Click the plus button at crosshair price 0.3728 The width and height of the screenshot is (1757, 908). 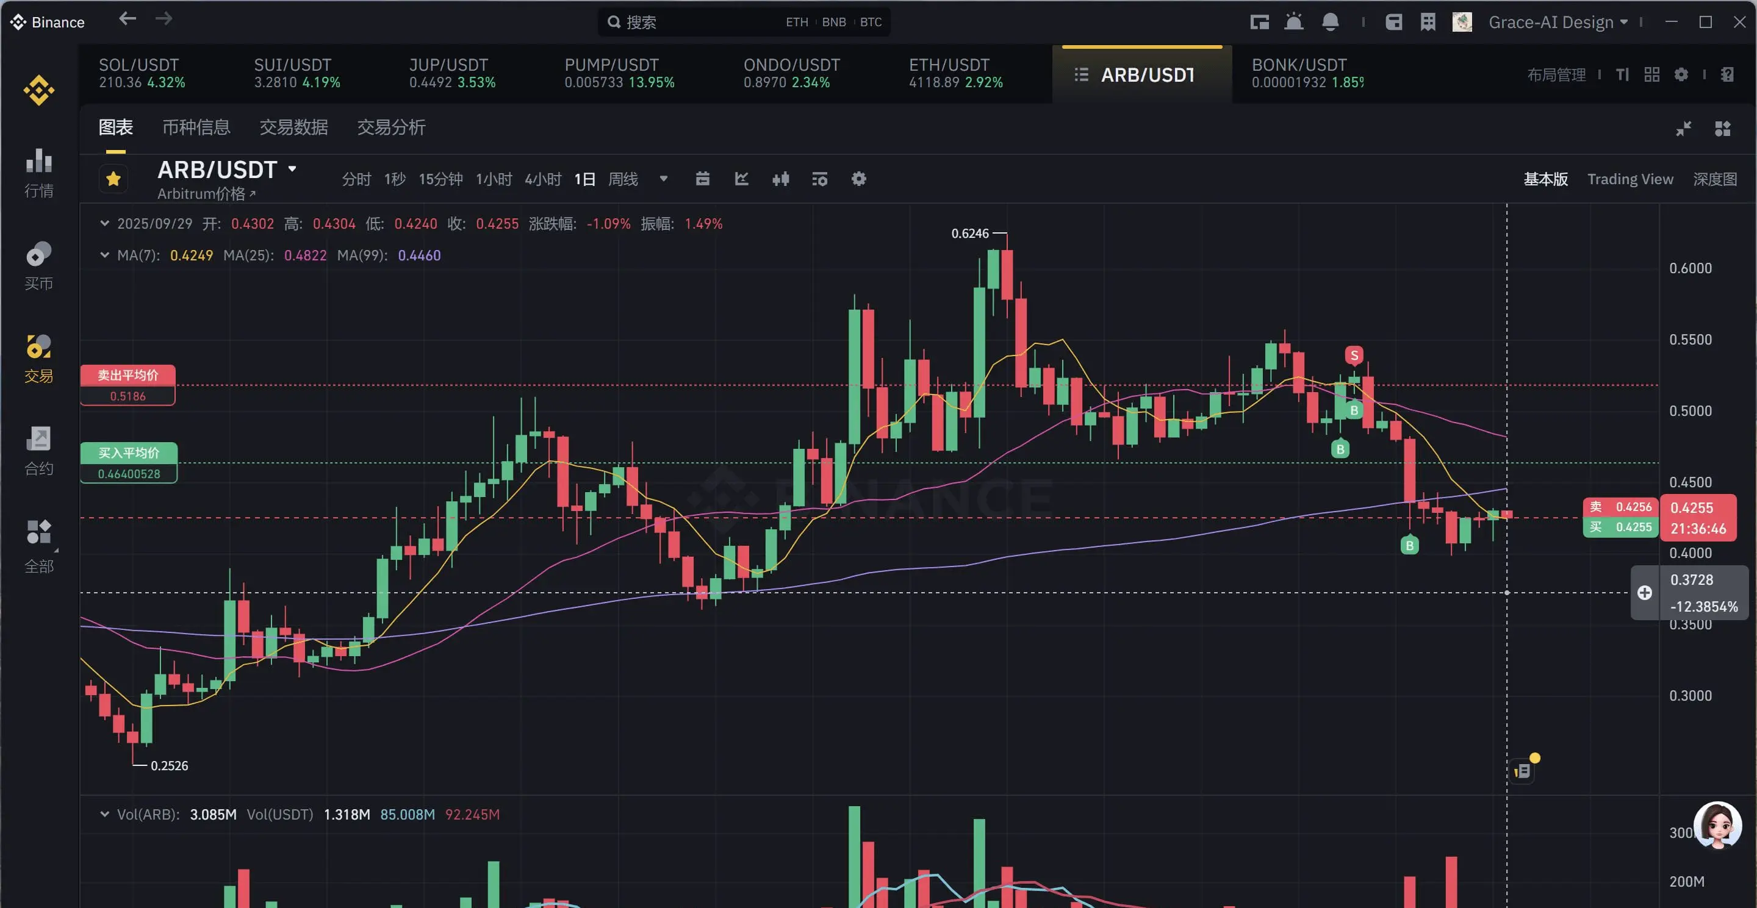click(x=1645, y=592)
